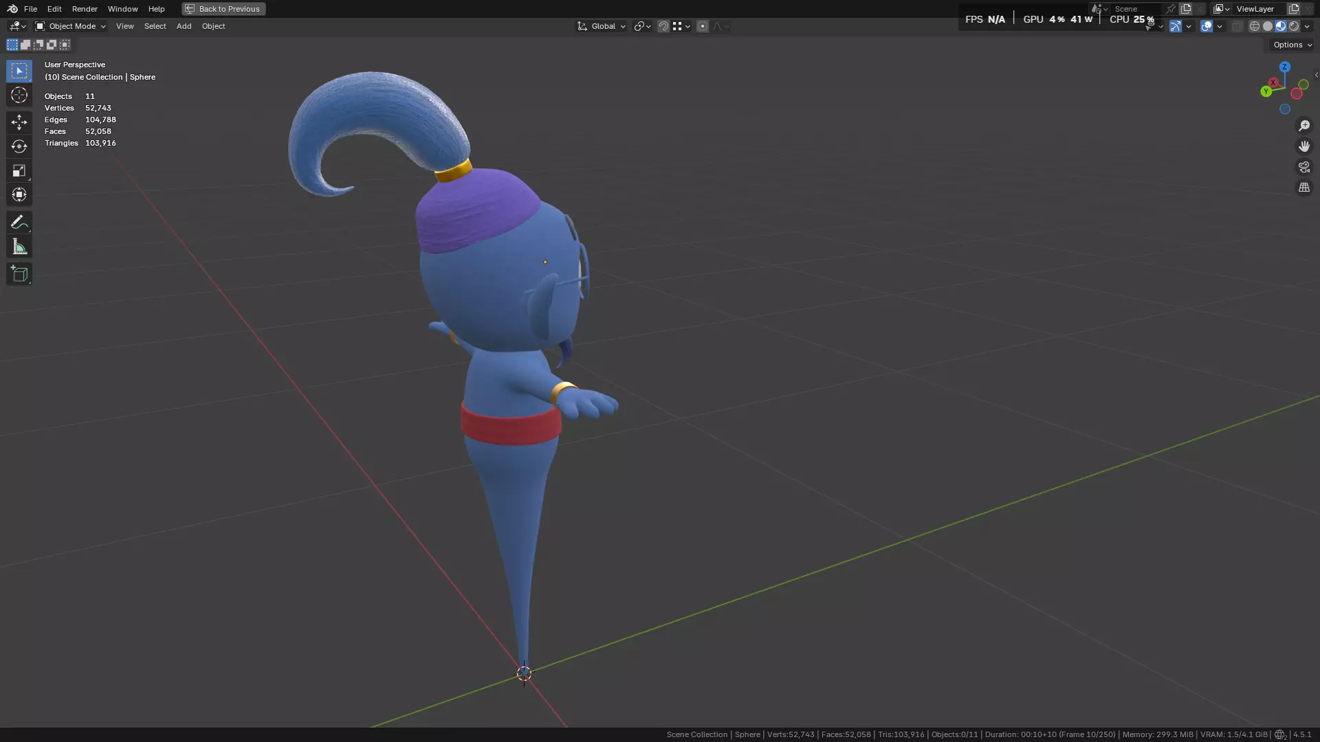Screen dimensions: 1320x742
Task: Switch to material preview shading
Action: pyautogui.click(x=1281, y=26)
